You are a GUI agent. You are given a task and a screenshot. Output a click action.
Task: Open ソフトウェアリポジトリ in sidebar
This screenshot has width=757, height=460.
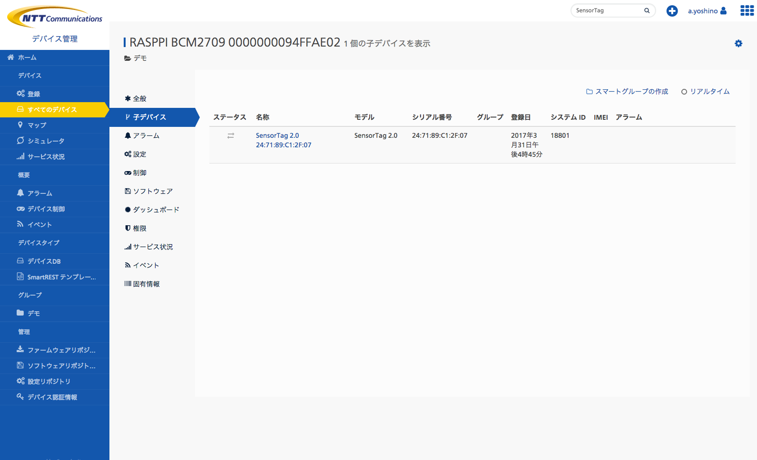55,366
